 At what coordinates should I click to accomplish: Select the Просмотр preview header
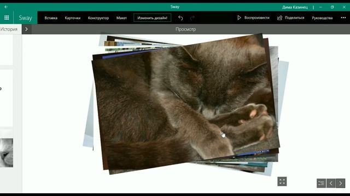[186, 29]
